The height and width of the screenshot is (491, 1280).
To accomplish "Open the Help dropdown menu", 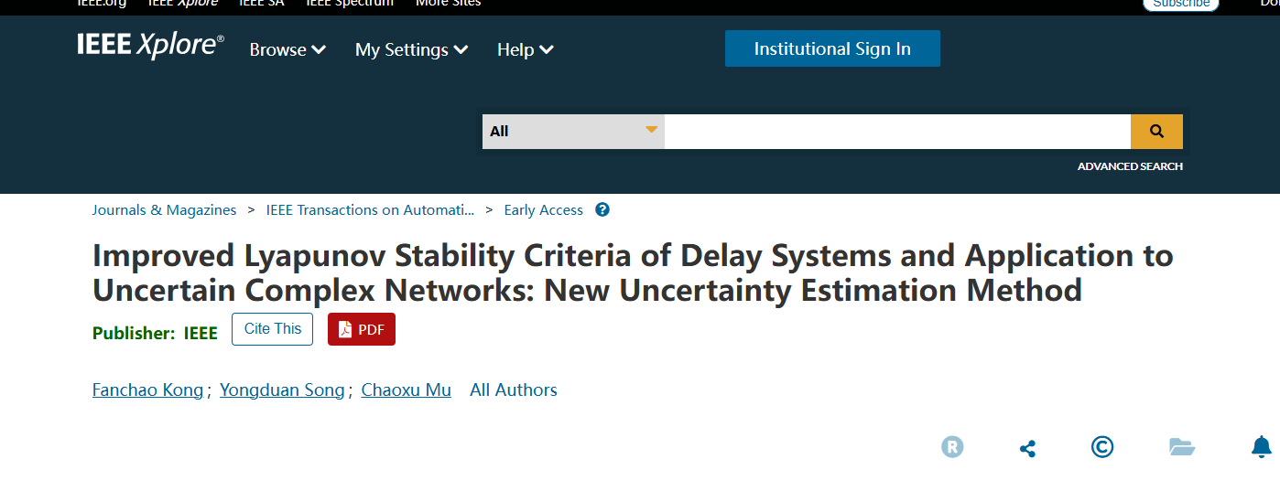I will click(x=525, y=49).
